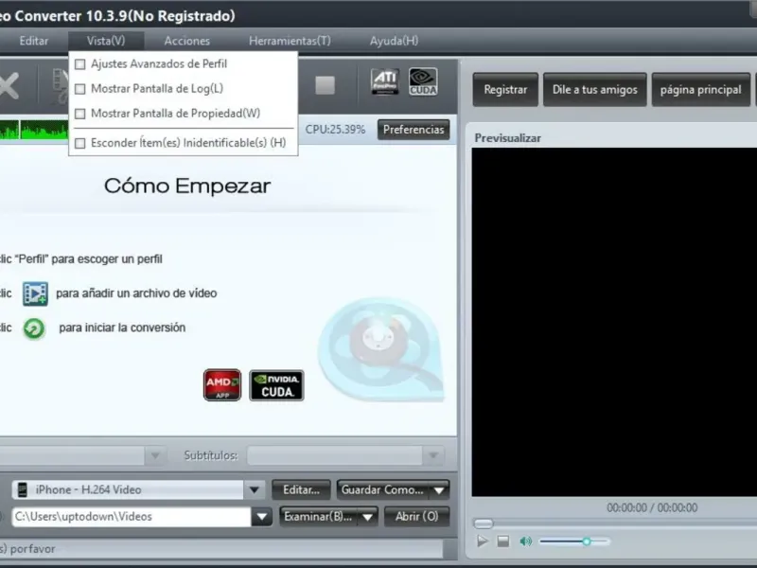The height and width of the screenshot is (568, 757).
Task: Expand the Subtítulos dropdown
Action: (x=433, y=455)
